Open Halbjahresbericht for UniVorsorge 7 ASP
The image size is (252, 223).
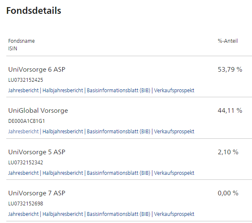pyautogui.click(x=63, y=214)
